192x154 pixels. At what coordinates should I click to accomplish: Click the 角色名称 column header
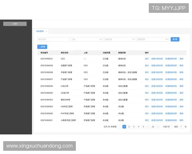point(64,53)
